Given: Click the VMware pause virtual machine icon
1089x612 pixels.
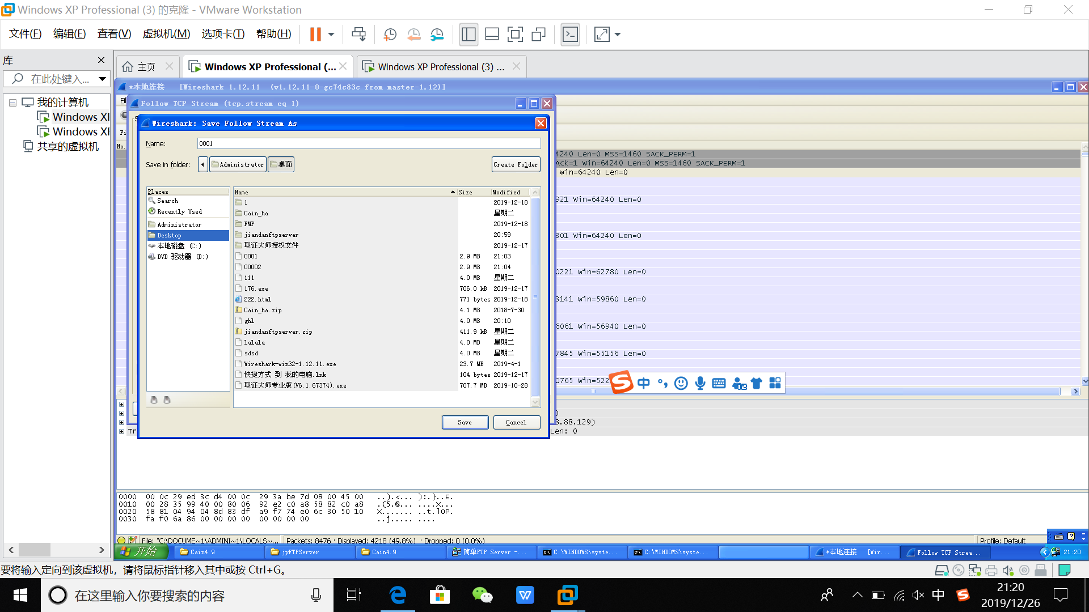Looking at the screenshot, I should tap(315, 35).
